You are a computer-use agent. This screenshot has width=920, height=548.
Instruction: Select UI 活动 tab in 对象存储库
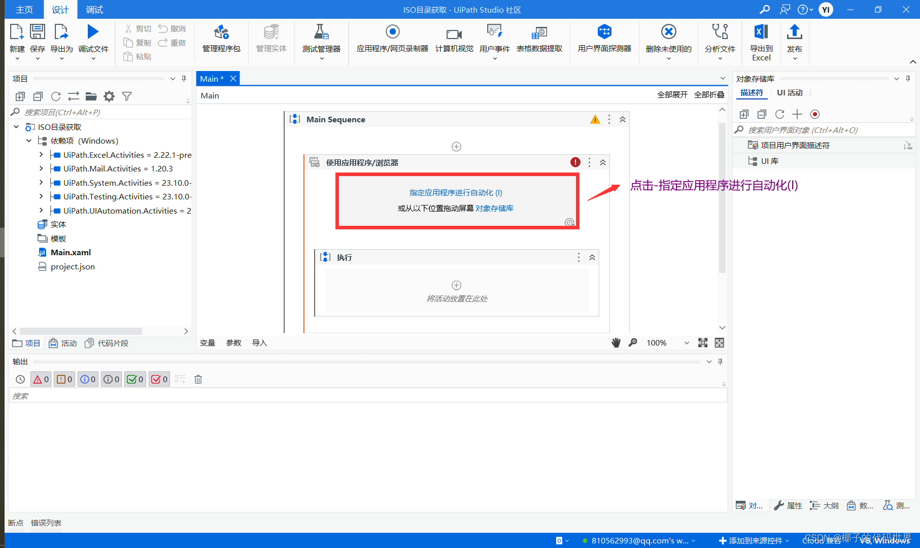[x=790, y=93]
